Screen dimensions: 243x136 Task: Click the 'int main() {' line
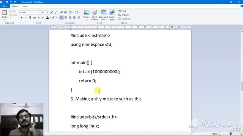point(81,63)
